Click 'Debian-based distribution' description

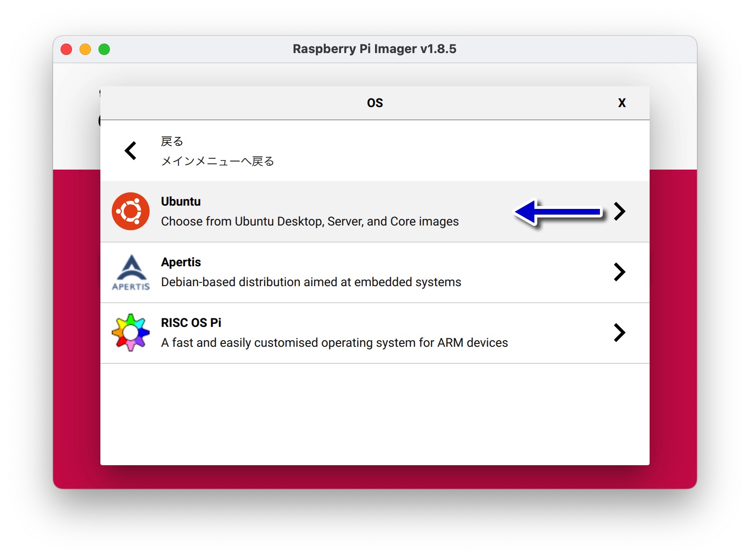coord(311,282)
